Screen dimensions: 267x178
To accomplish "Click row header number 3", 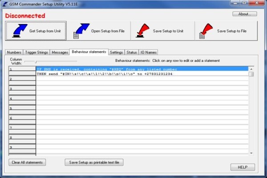I will point(22,89).
